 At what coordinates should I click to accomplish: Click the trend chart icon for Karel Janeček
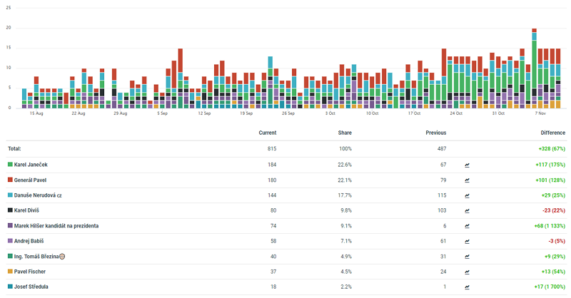pyautogui.click(x=467, y=165)
